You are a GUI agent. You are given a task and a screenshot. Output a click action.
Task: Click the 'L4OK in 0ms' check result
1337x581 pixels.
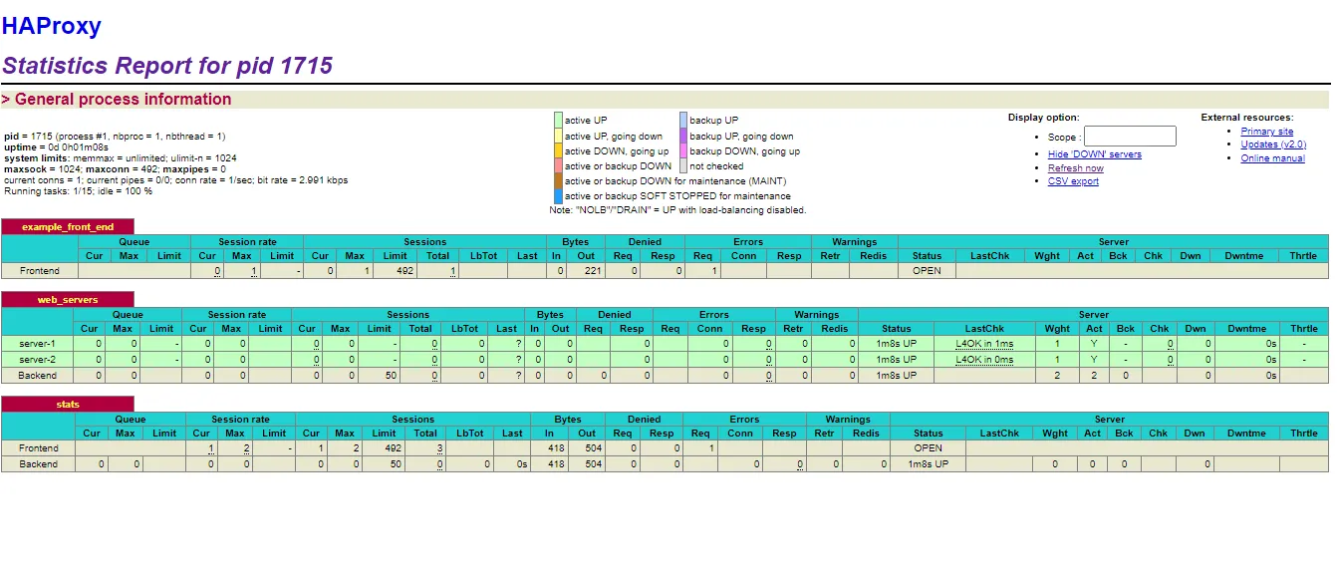[x=984, y=360]
